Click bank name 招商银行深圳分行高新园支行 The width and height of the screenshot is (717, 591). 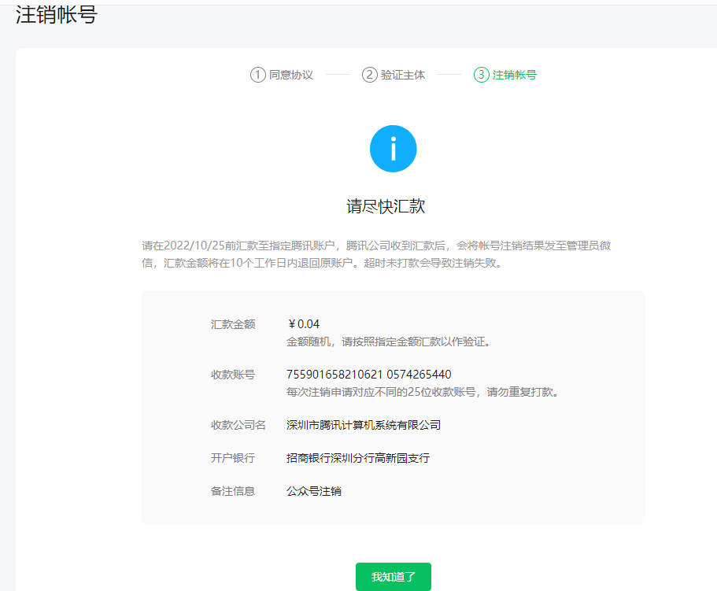[358, 458]
